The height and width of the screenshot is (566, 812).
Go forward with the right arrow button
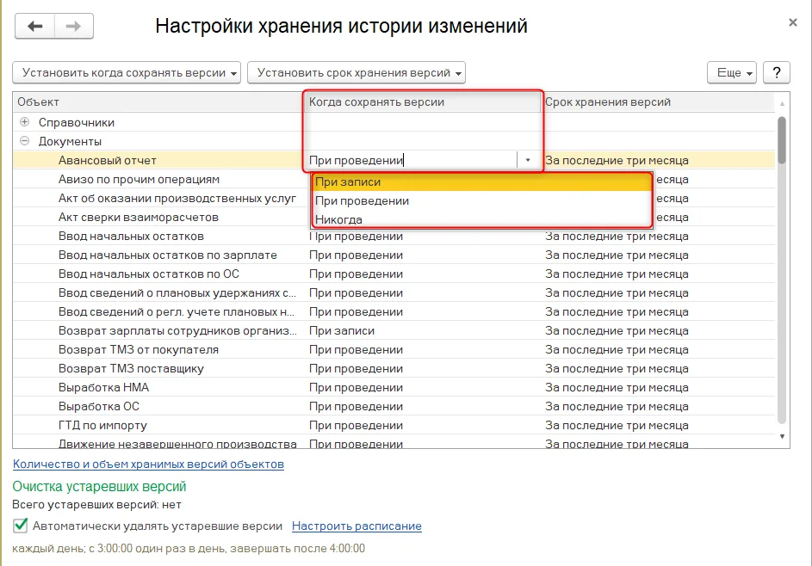point(73,26)
